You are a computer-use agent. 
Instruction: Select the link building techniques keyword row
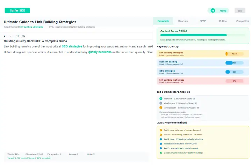(x=203, y=81)
